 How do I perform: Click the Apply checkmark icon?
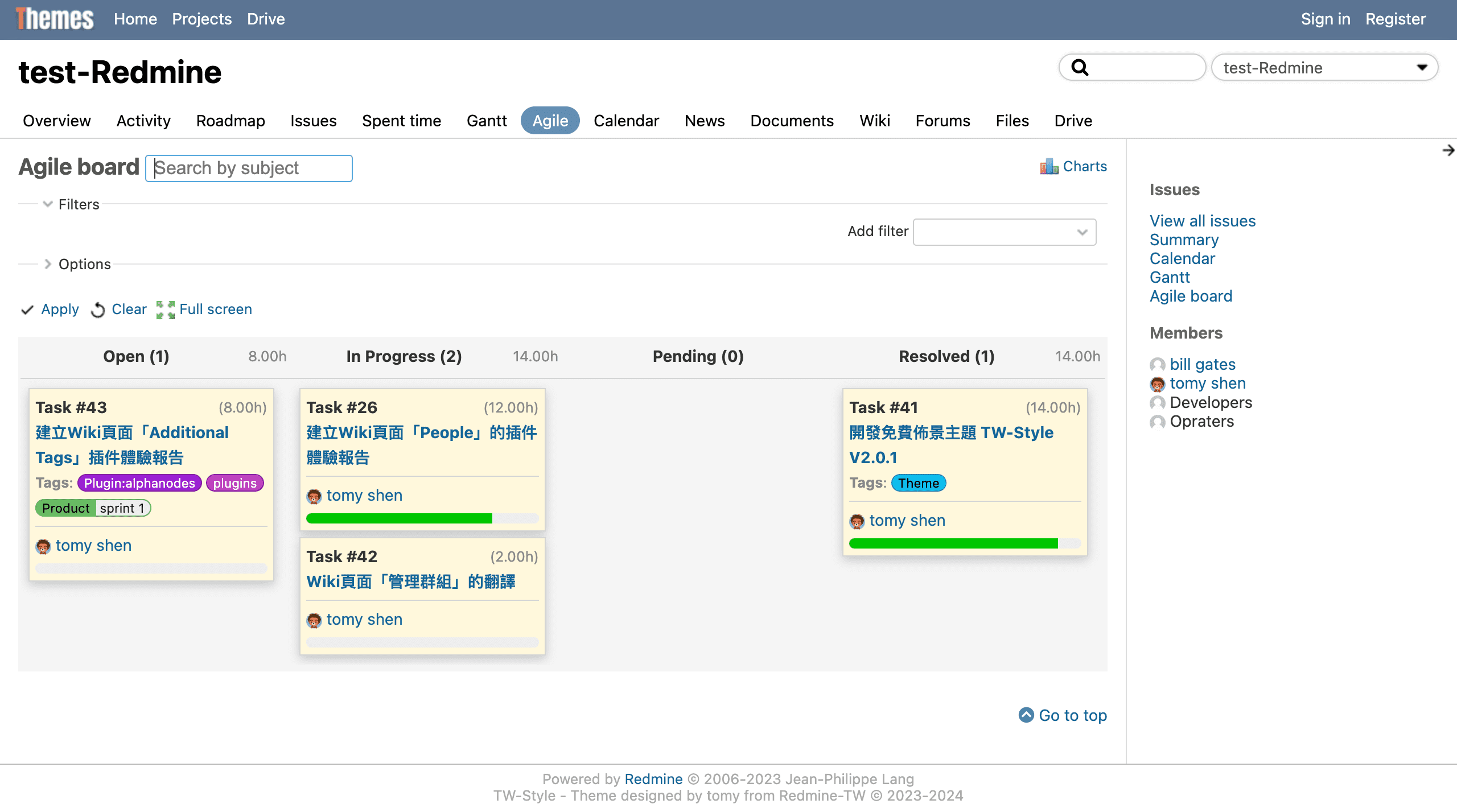coord(27,310)
